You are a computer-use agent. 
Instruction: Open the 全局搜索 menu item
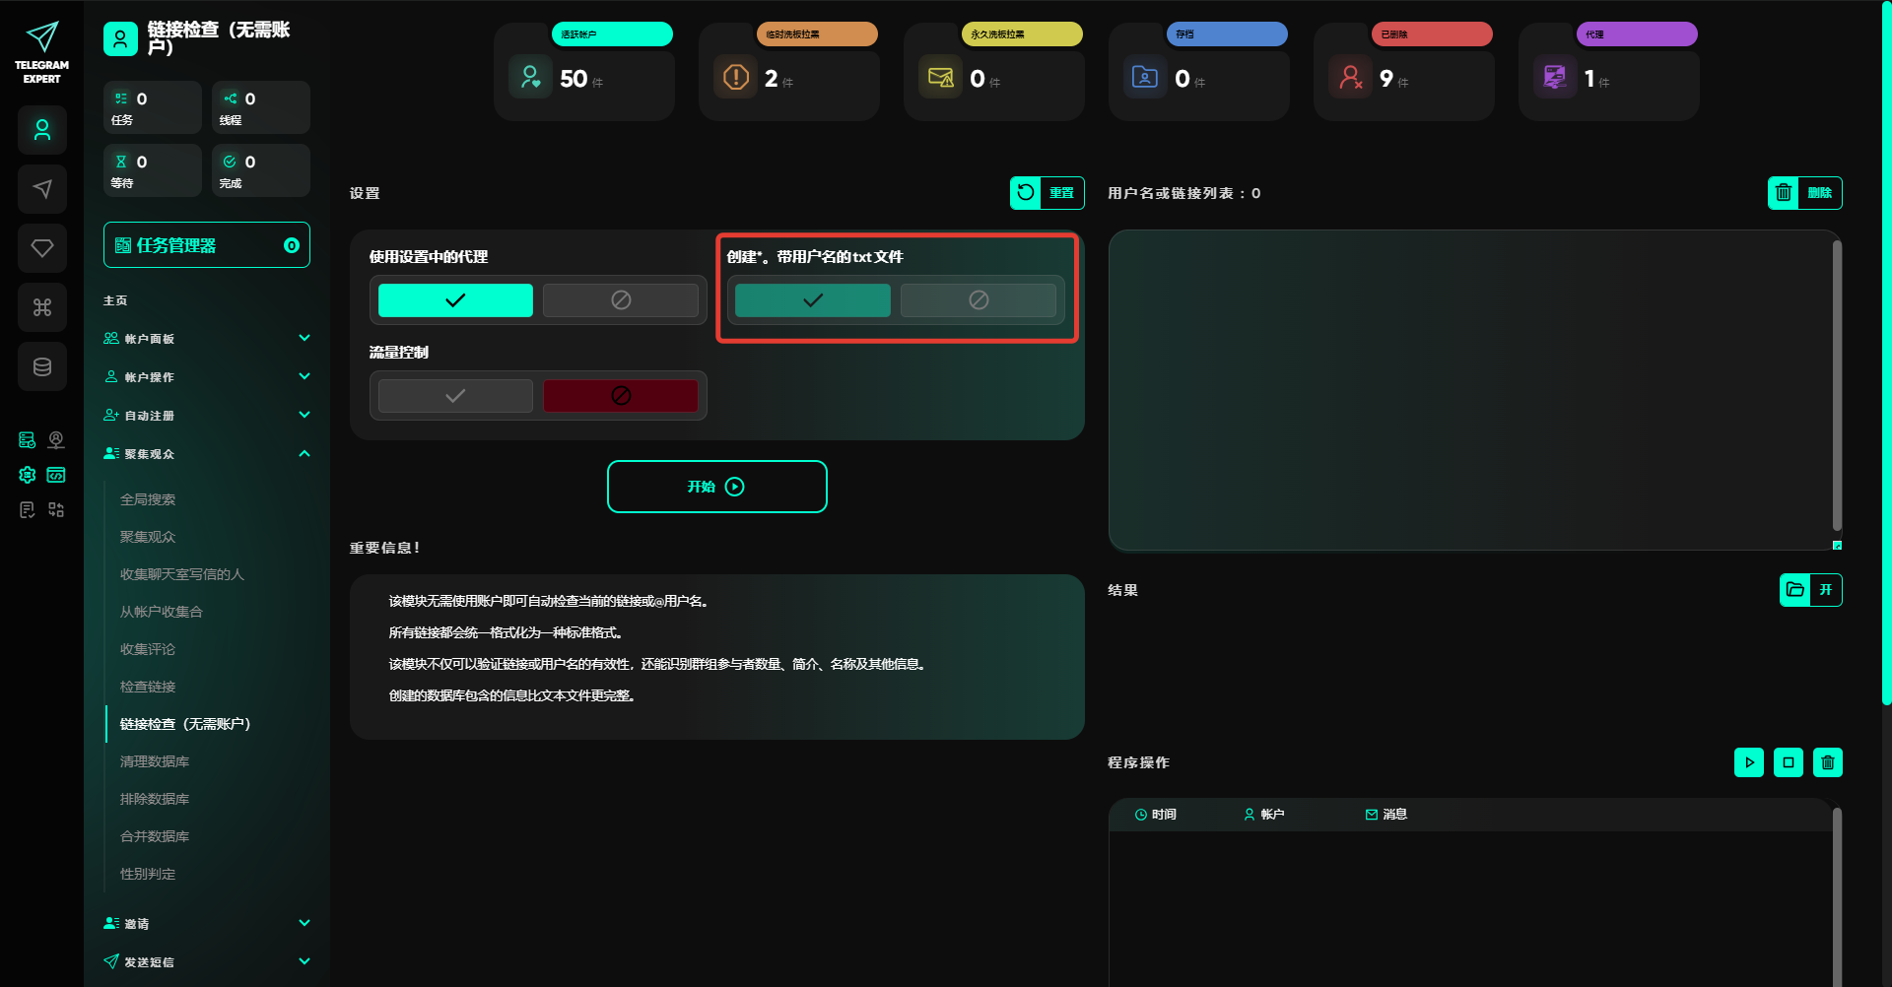[148, 499]
